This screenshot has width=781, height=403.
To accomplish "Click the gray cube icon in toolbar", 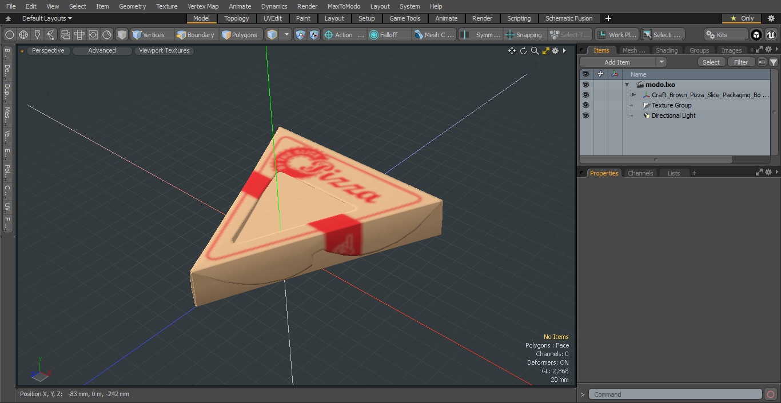I will click(122, 35).
